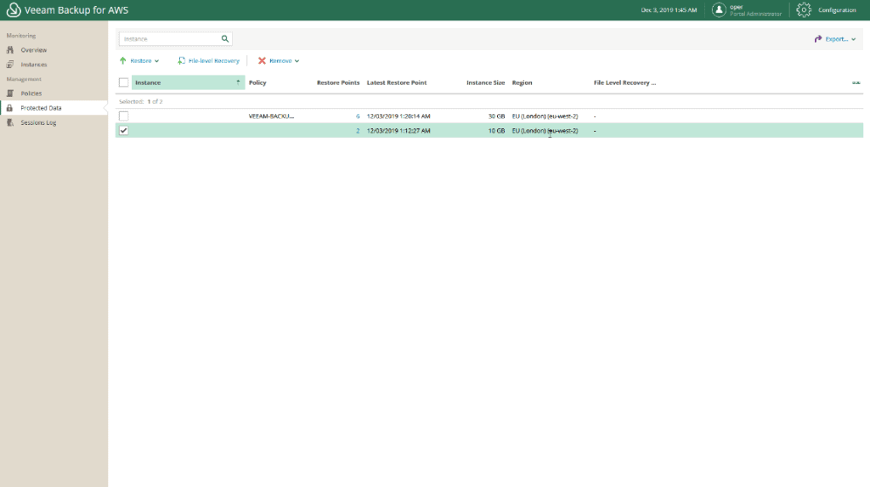This screenshot has height=487, width=870.
Task: Click the green Restore arrow icon
Action: (x=123, y=60)
